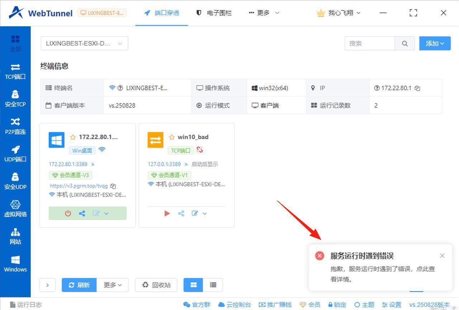Open the 安全UDP sidebar section
This screenshot has height=310, width=459.
tap(15, 181)
